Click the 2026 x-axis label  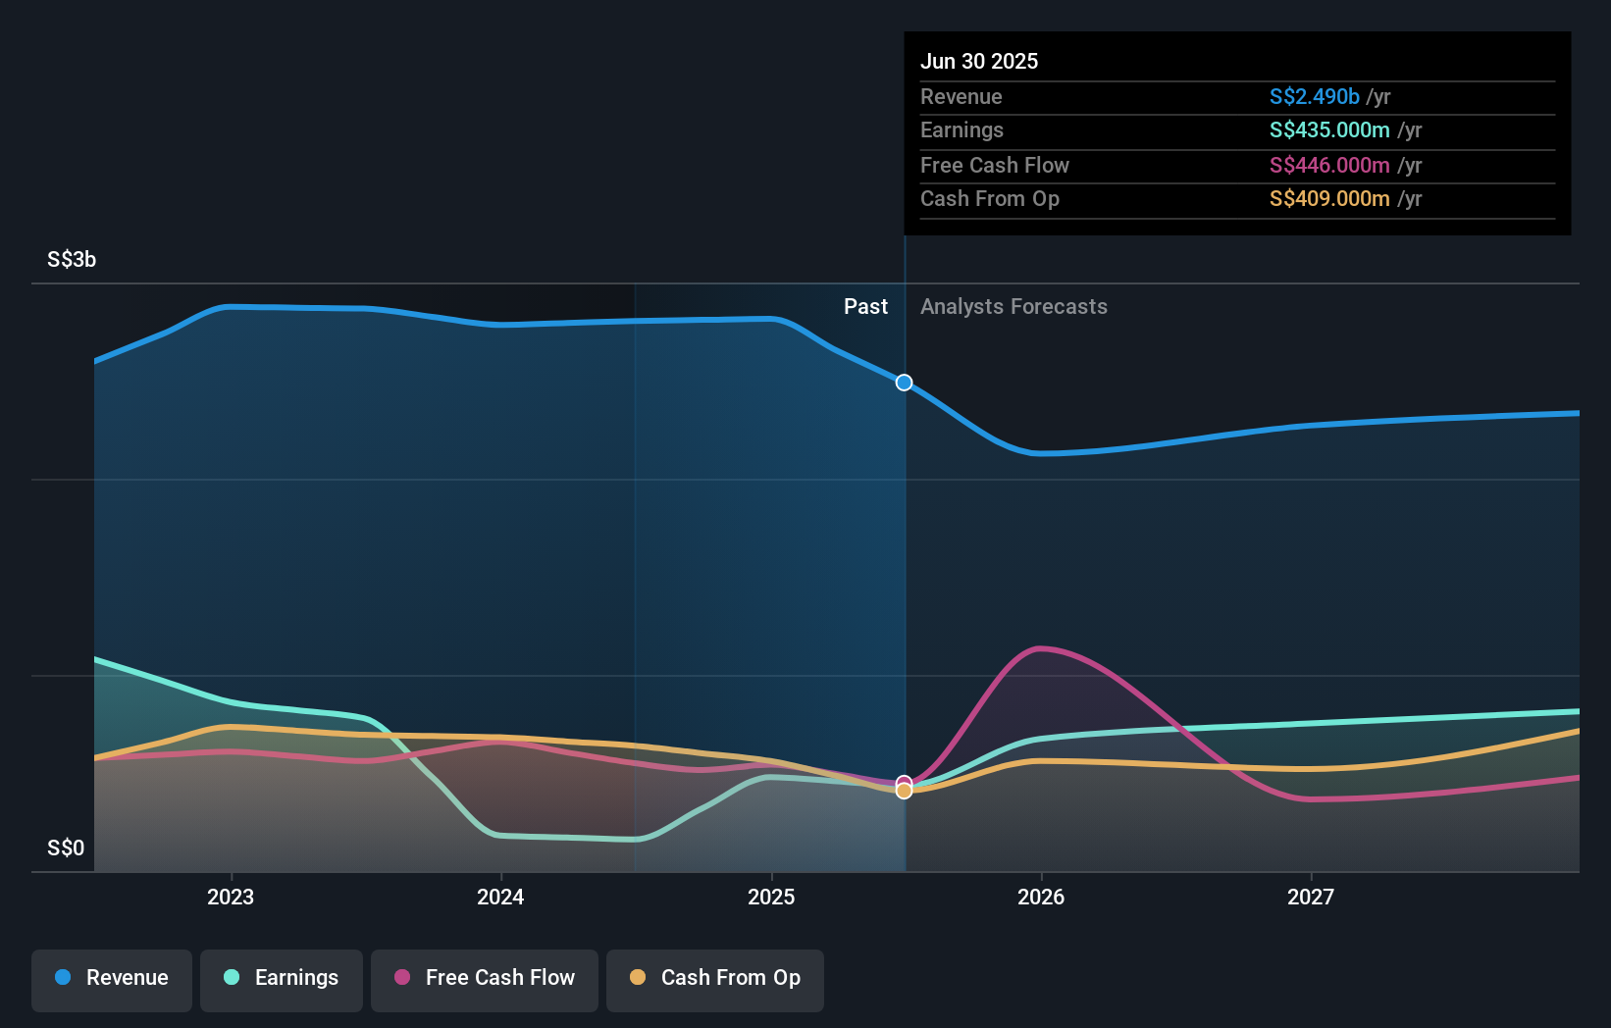1041,897
